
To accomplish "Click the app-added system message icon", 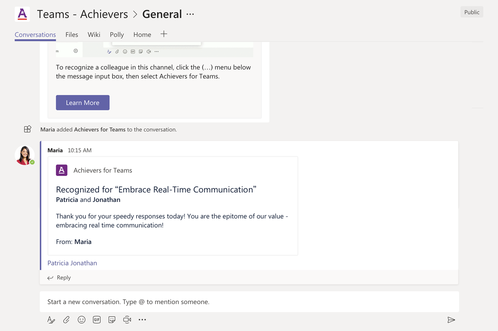I will [27, 129].
